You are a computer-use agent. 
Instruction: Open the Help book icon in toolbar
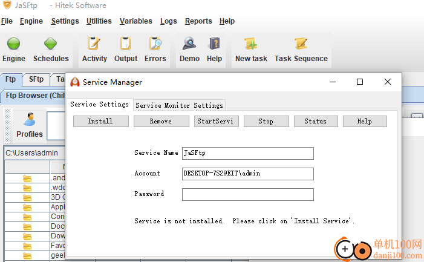coord(214,43)
